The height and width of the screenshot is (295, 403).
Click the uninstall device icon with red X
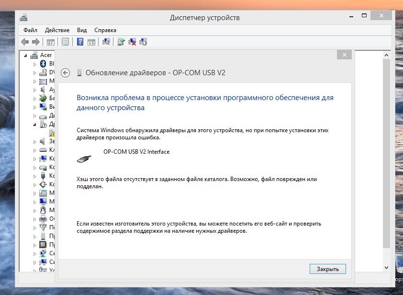coord(132,42)
